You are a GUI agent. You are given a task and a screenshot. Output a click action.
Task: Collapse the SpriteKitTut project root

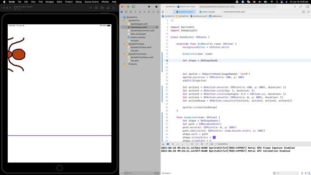click(122, 17)
